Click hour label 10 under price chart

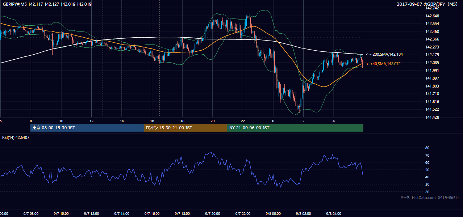[x=61, y=121]
